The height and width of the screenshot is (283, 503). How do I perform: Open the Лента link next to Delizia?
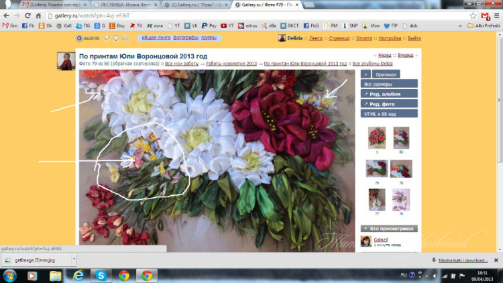tap(316, 38)
